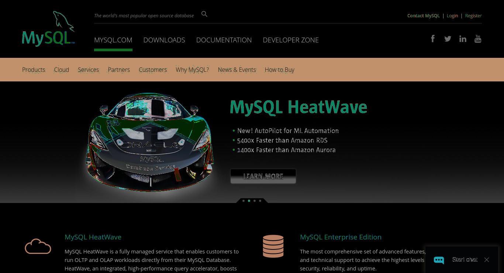Click the '1400x Faster than Amazon Aurora' bullet

(x=286, y=150)
